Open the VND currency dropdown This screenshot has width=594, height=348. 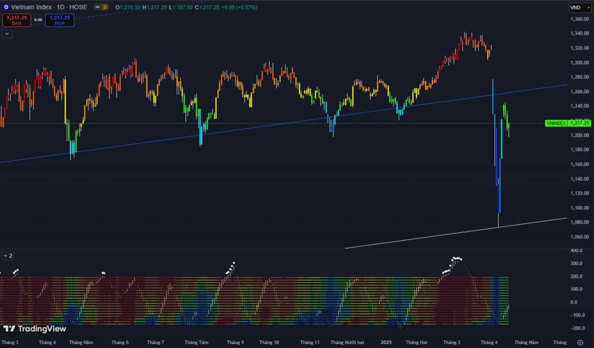575,7
